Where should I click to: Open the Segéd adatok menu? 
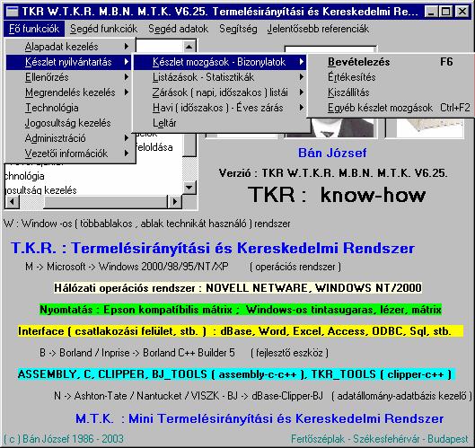point(178,29)
